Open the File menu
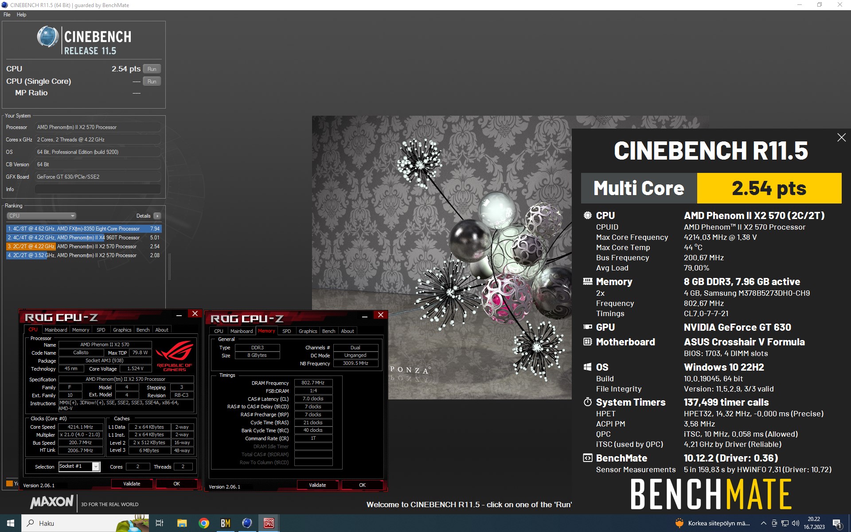851x532 pixels. (x=7, y=15)
